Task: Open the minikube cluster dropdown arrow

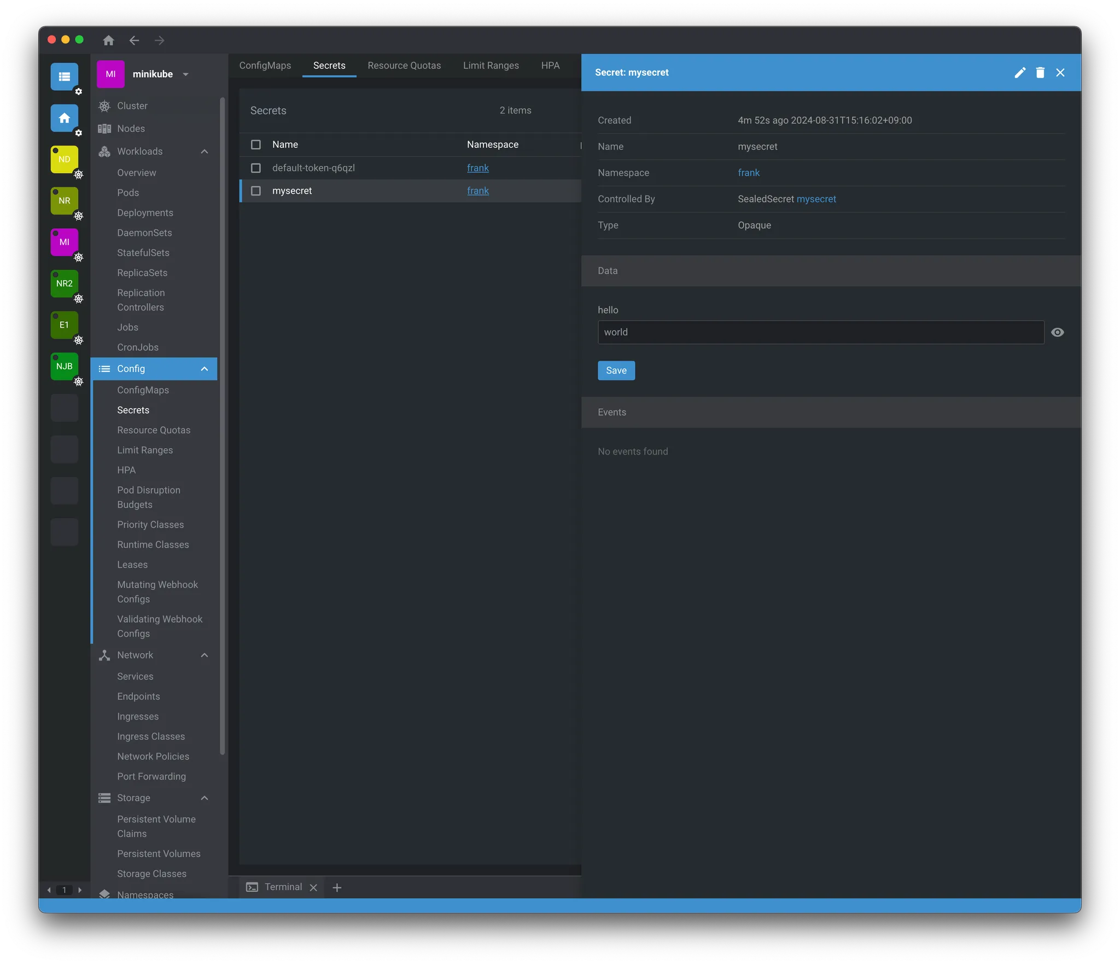Action: pos(185,74)
